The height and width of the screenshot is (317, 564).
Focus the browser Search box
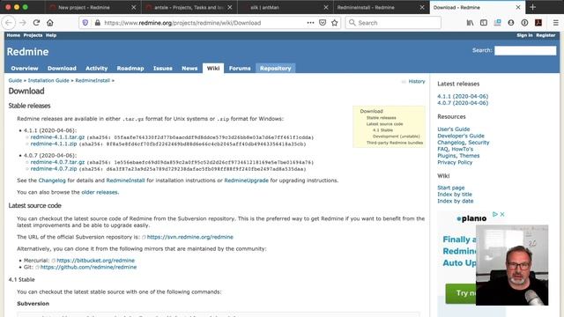[x=393, y=23]
